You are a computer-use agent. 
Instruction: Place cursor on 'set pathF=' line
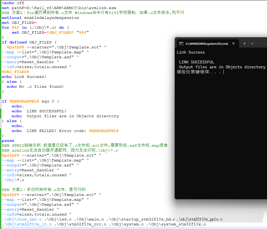pos(59,8)
